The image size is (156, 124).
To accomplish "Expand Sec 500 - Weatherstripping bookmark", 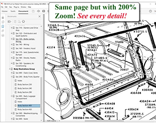I will point(12,113).
